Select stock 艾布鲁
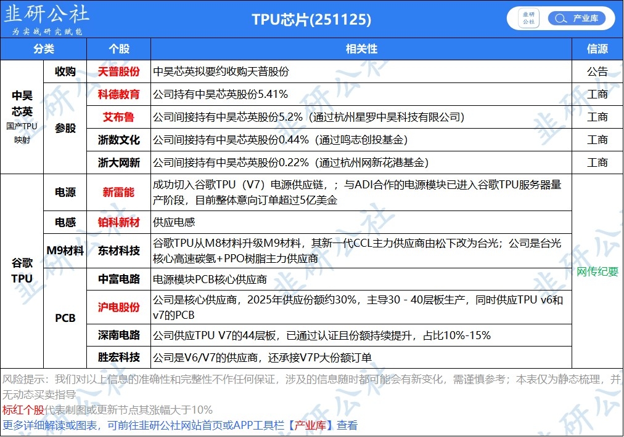The width and height of the screenshot is (624, 437). [x=118, y=117]
